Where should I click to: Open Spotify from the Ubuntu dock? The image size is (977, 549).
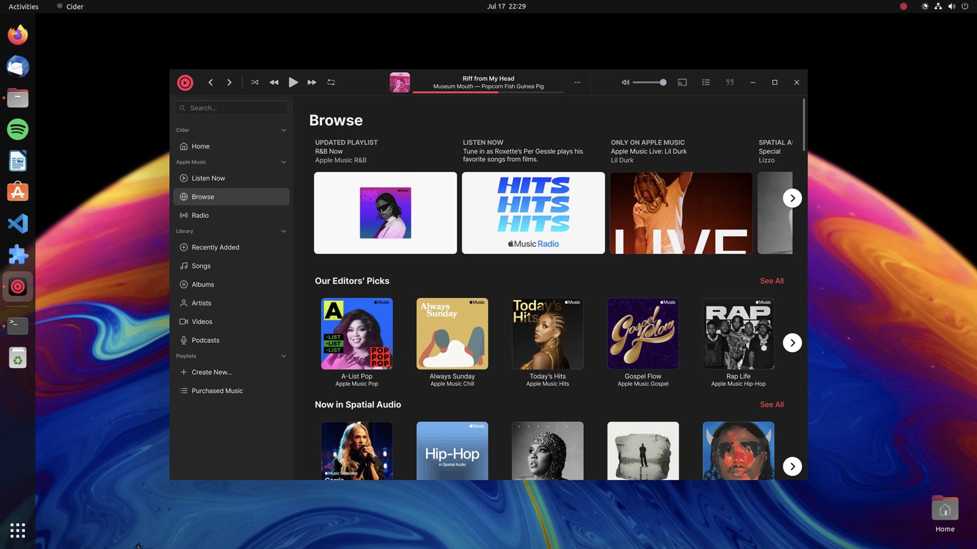[18, 129]
